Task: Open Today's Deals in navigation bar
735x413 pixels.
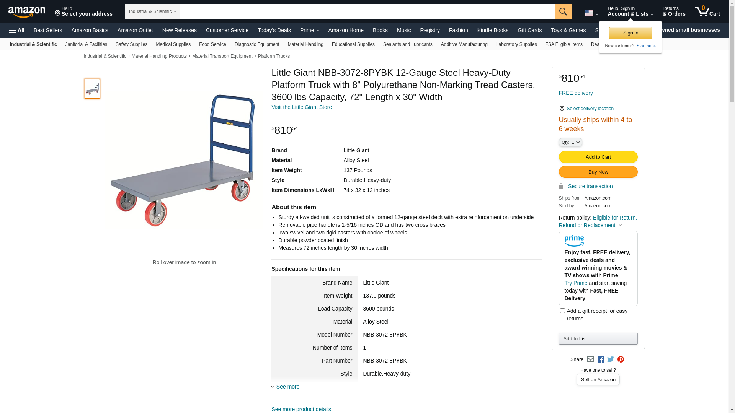Action: (x=274, y=30)
